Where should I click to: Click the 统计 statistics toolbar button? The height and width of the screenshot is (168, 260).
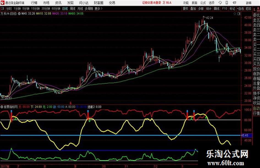point(209,9)
